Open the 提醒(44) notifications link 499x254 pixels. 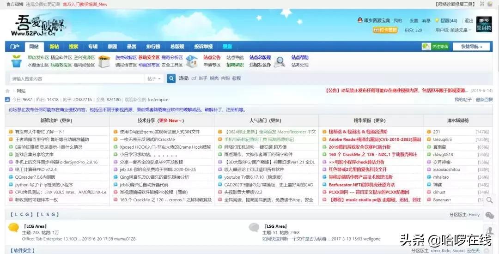449,21
